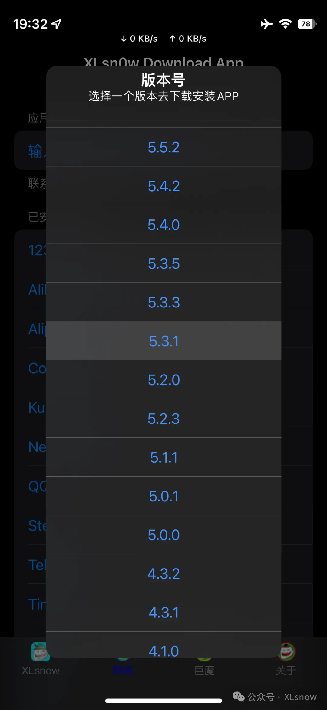Select version 5.3.3
Viewport: 327px width, 710px height.
[163, 302]
